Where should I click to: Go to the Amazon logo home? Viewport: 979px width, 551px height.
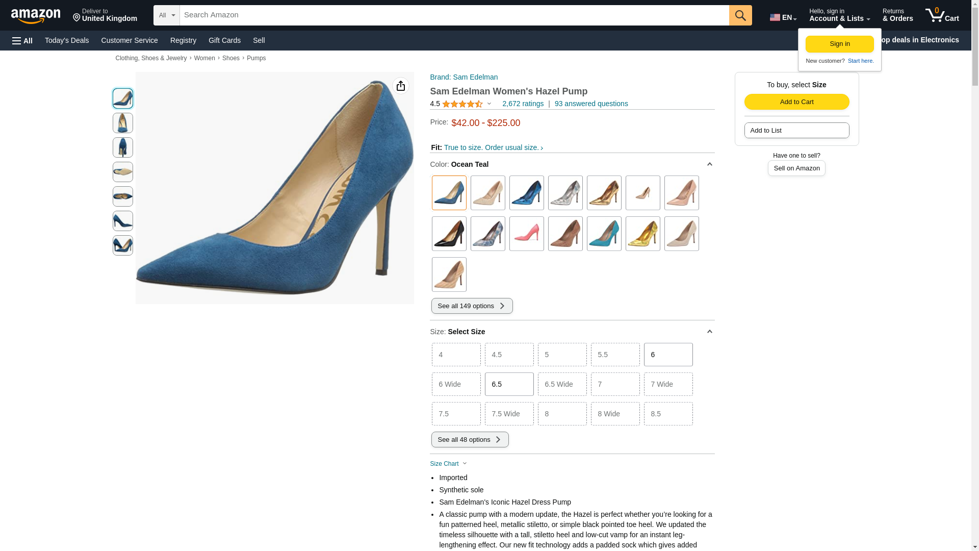tap(36, 16)
